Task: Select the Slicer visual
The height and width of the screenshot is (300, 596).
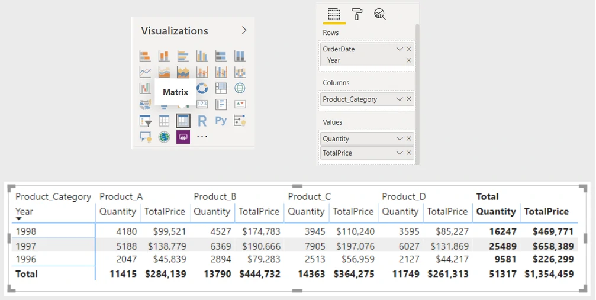Action: 145,121
